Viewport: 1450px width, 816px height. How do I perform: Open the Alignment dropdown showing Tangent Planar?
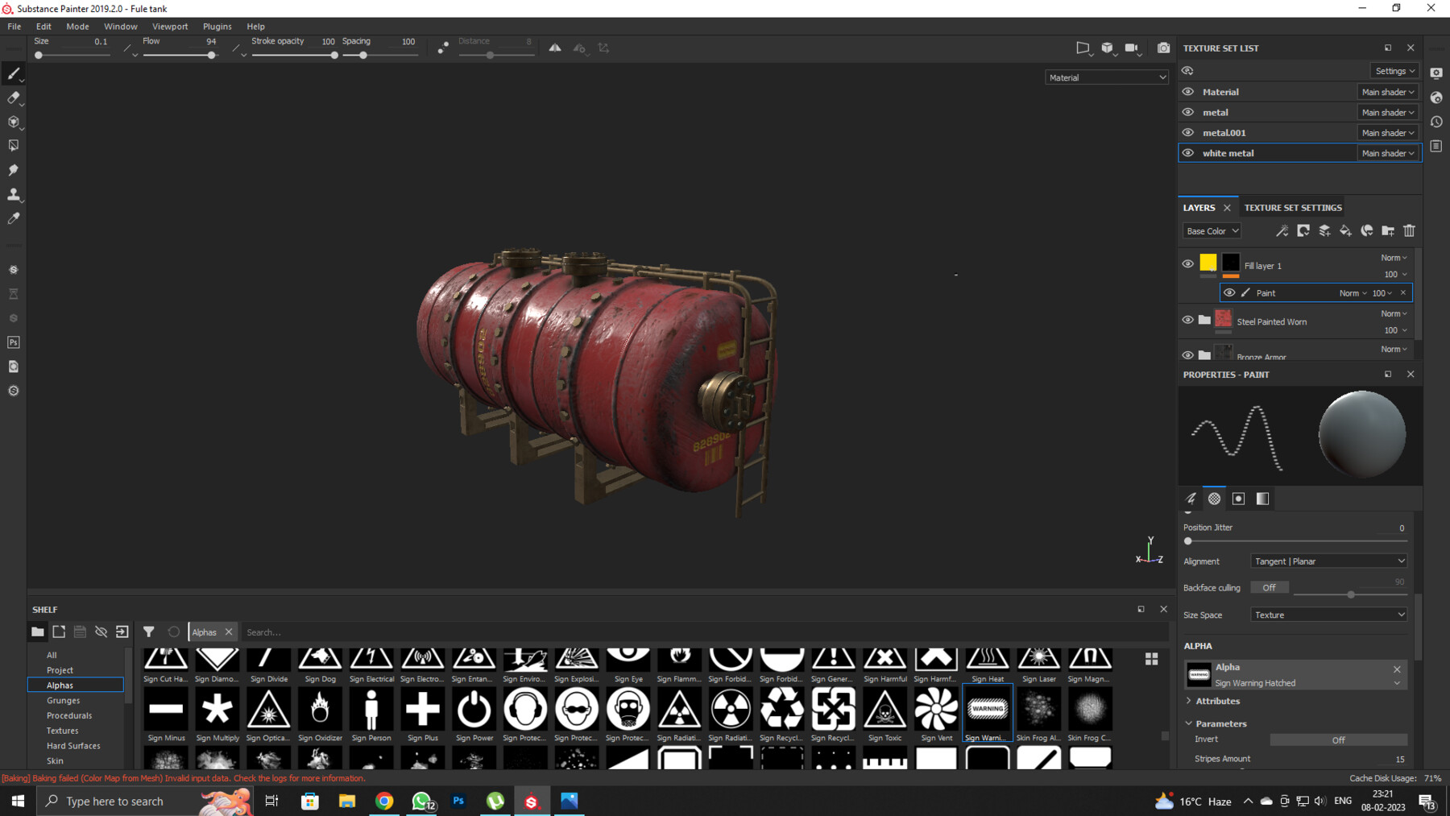click(x=1328, y=561)
